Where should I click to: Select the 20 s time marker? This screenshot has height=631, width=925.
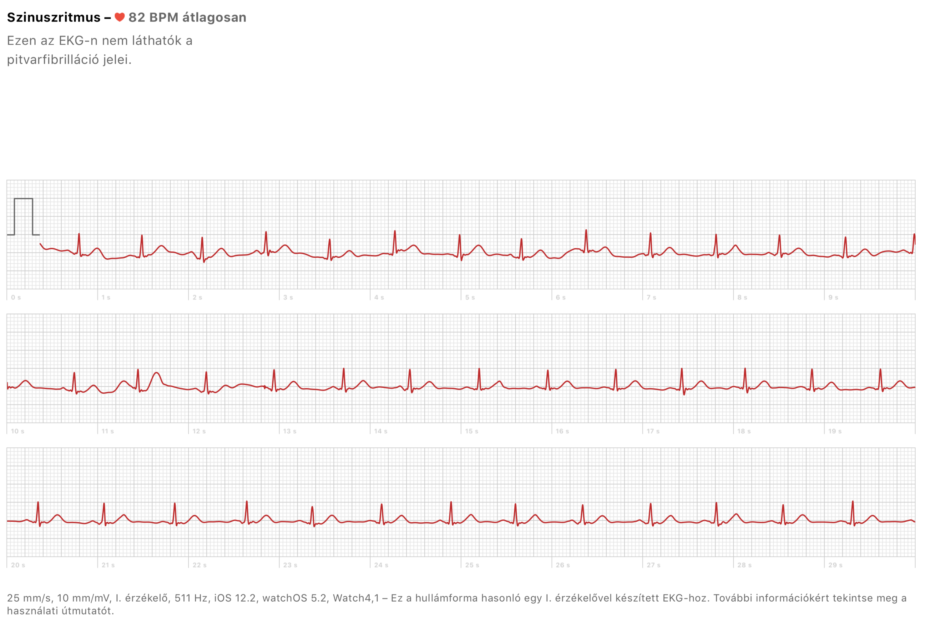[18, 565]
